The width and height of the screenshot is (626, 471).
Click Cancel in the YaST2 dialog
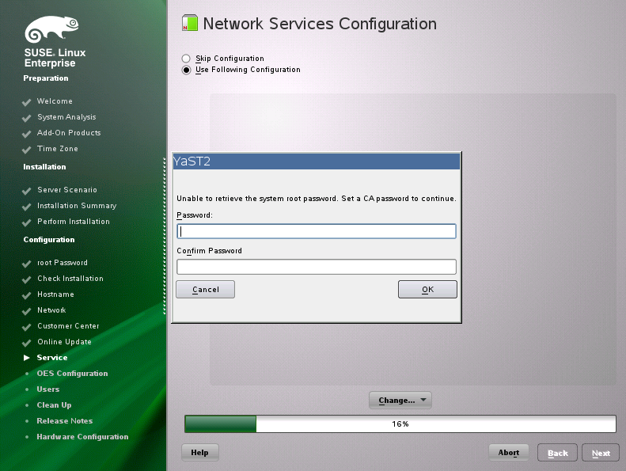click(205, 289)
